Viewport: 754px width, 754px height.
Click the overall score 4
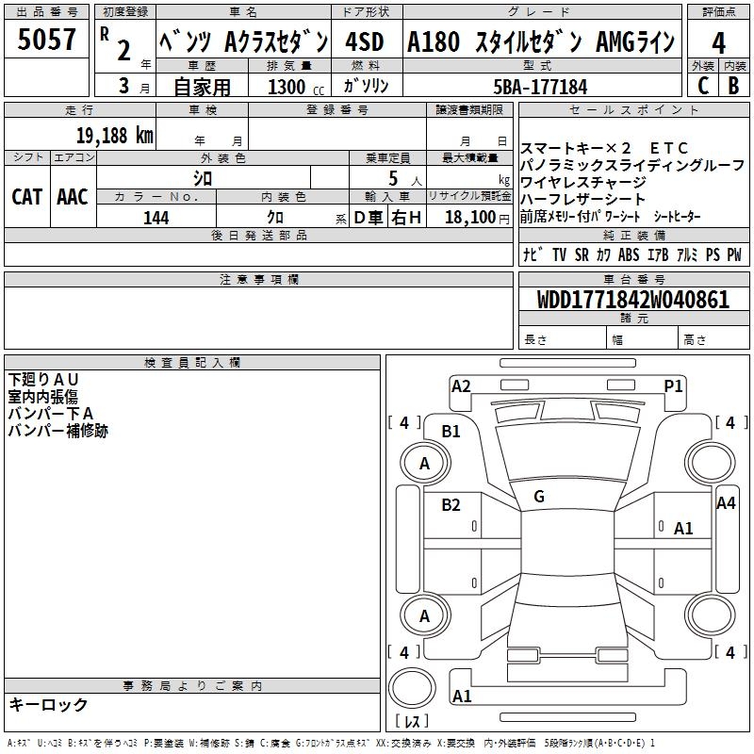point(718,43)
